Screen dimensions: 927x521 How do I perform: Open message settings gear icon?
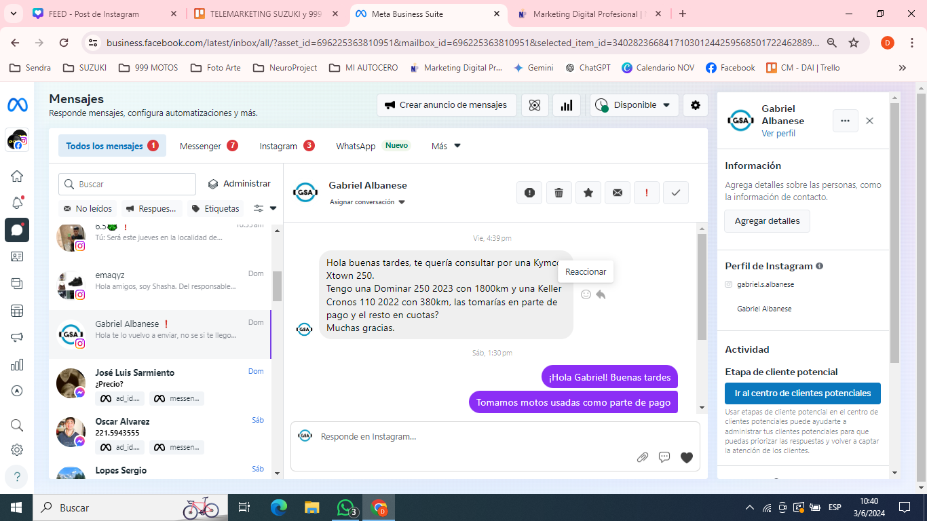[x=695, y=105]
